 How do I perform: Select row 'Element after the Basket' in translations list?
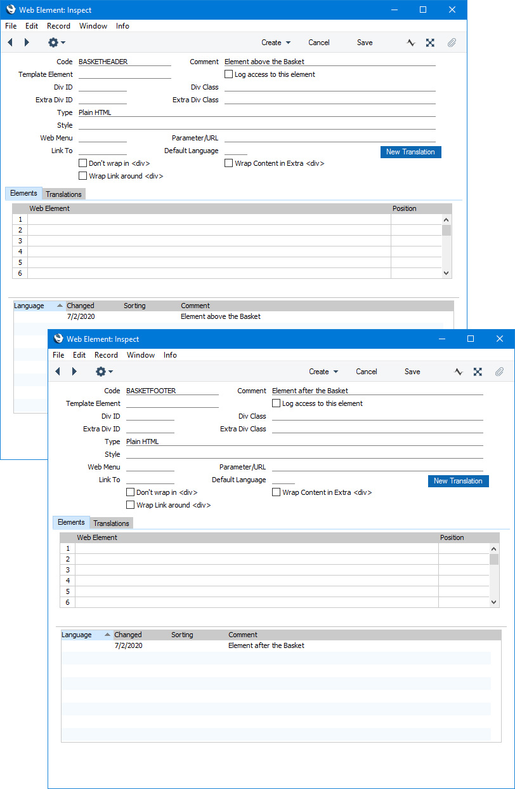pos(276,645)
